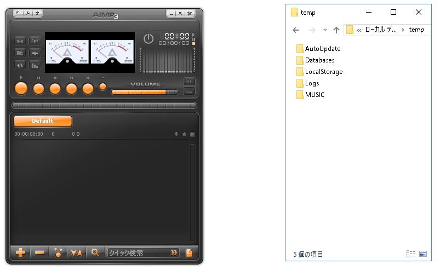Select the Logs folder
The height and width of the screenshot is (270, 440).
click(307, 83)
